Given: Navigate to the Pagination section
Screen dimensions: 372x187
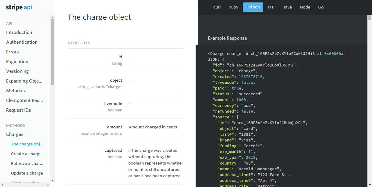Looking at the screenshot, I should click(x=17, y=62).
